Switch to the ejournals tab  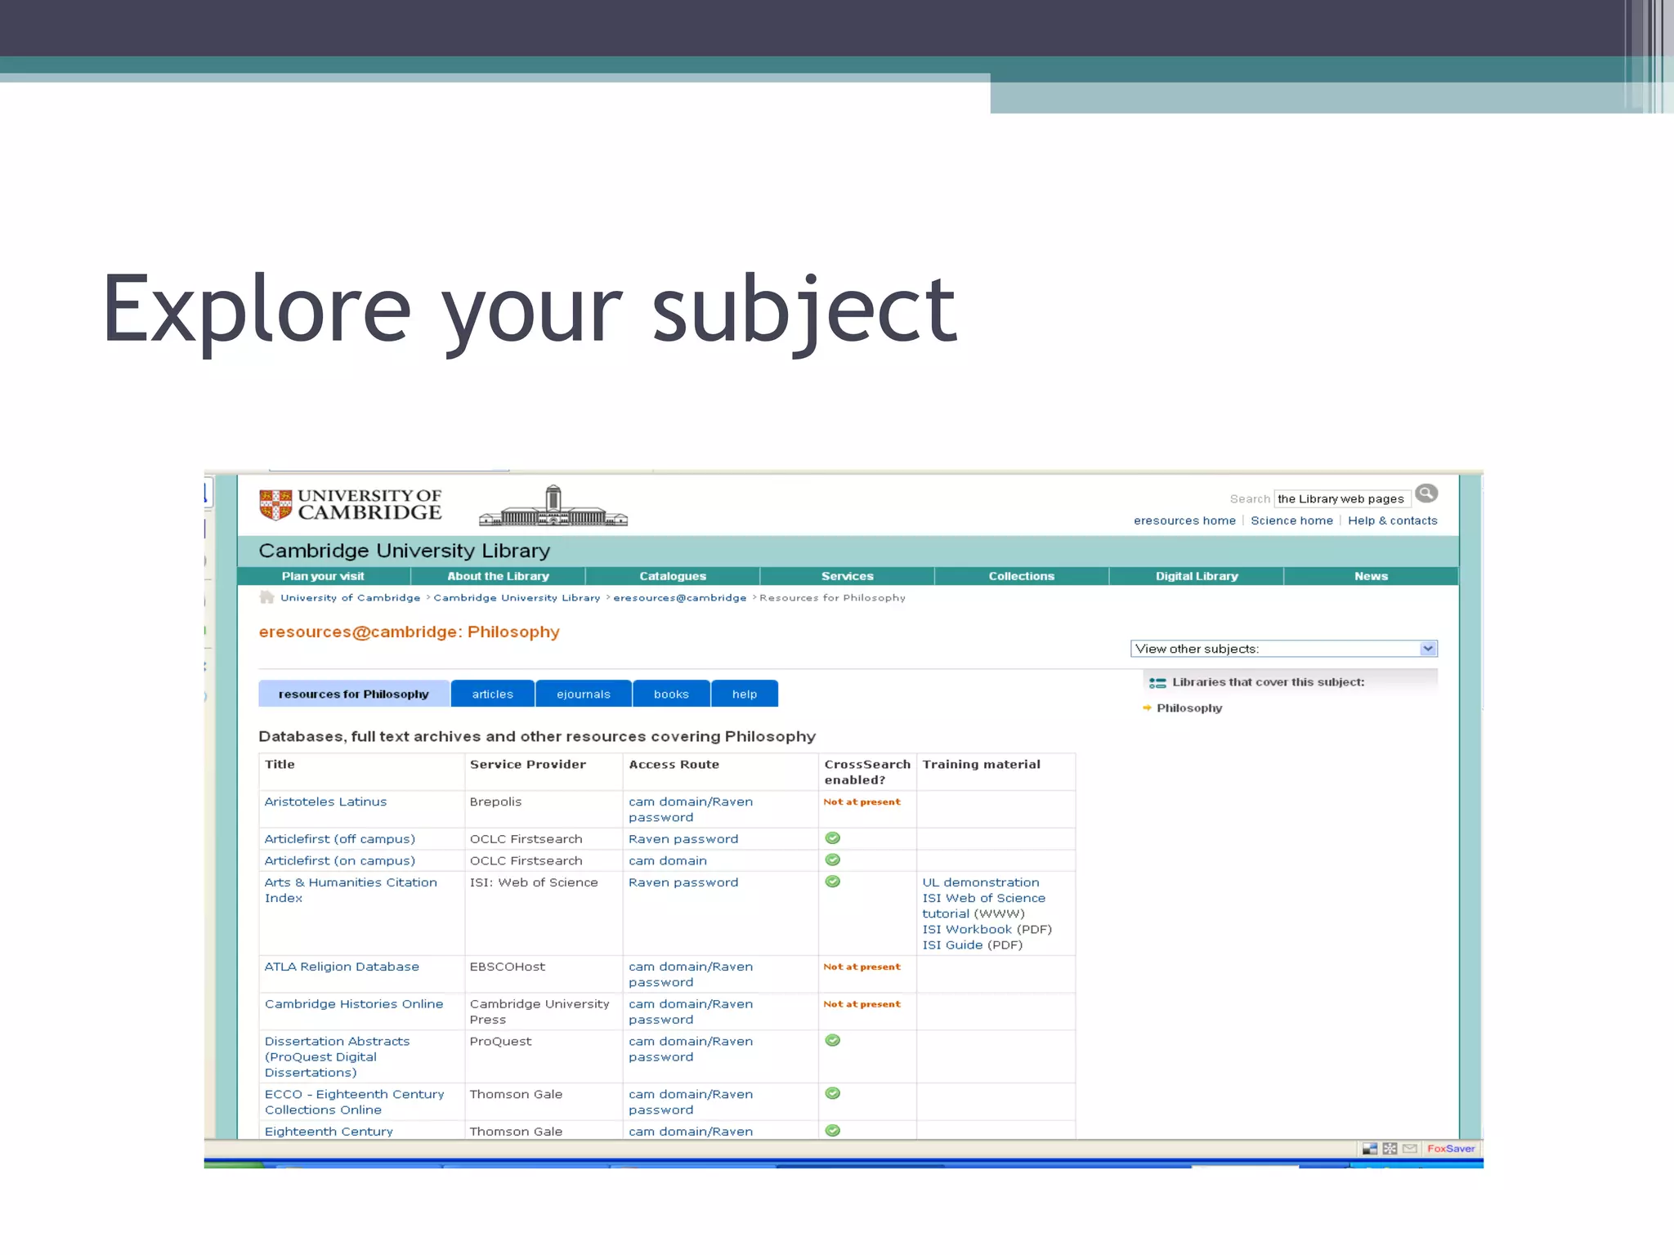point(584,694)
